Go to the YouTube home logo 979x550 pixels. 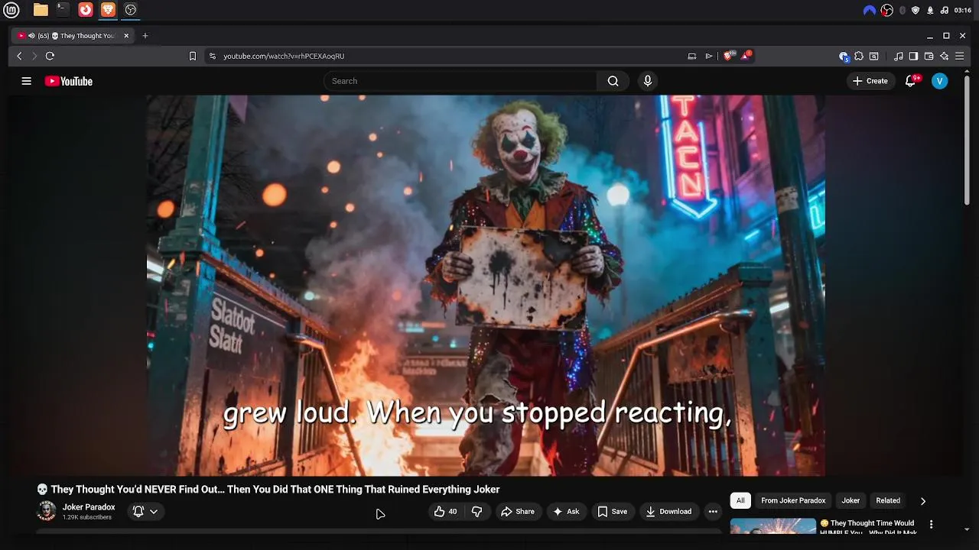[69, 81]
